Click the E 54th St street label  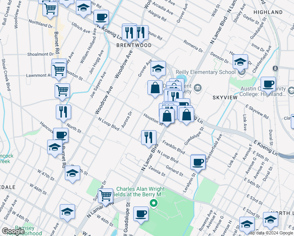[252, 183]
